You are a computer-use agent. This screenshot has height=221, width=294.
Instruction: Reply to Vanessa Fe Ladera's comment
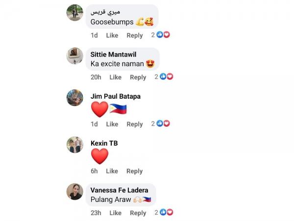click(138, 213)
